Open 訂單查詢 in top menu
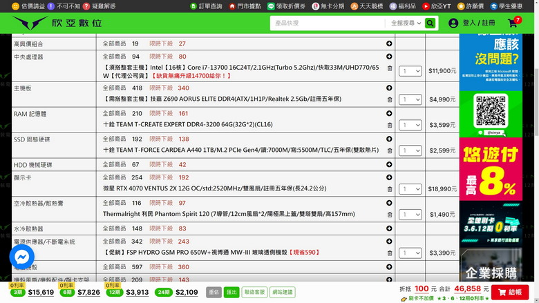Screen dimensions: 539x303 click(x=206, y=6)
